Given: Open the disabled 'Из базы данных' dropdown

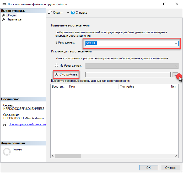Looking at the screenshot, I should 132,66.
